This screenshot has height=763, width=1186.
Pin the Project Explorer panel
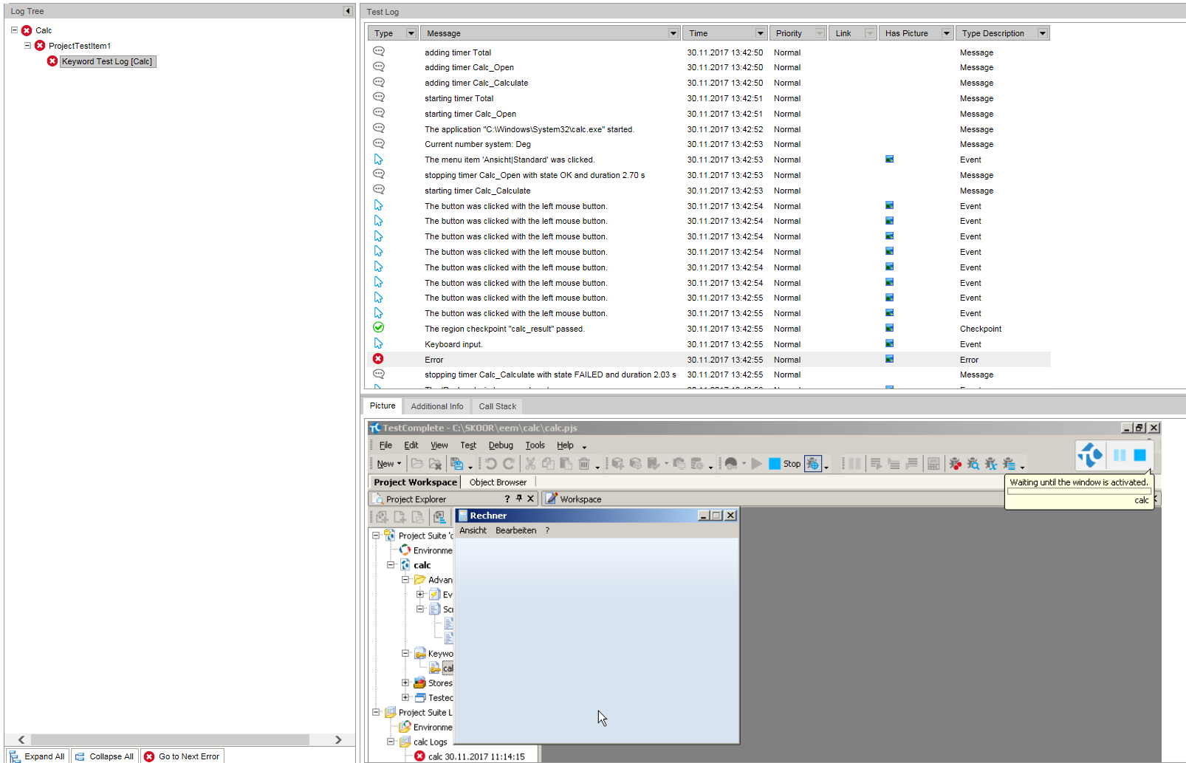pos(519,499)
